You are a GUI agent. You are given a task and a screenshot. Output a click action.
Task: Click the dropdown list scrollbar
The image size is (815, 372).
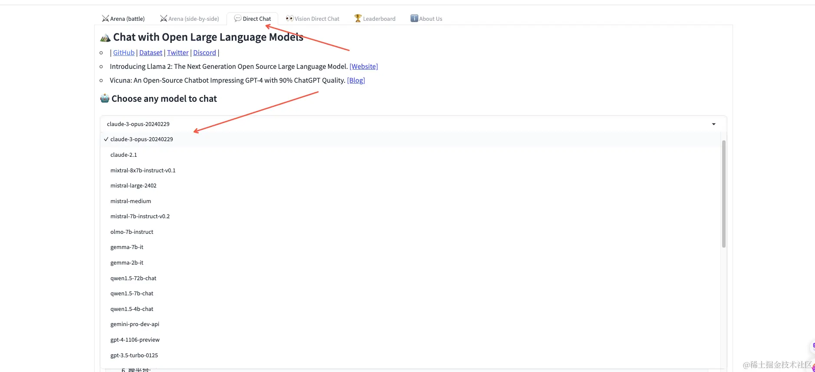pyautogui.click(x=723, y=194)
